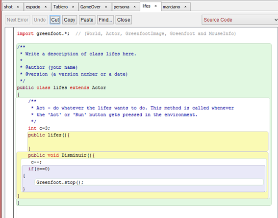278x218 pixels.
Task: Close the GameOver tab
Action: 106,7
